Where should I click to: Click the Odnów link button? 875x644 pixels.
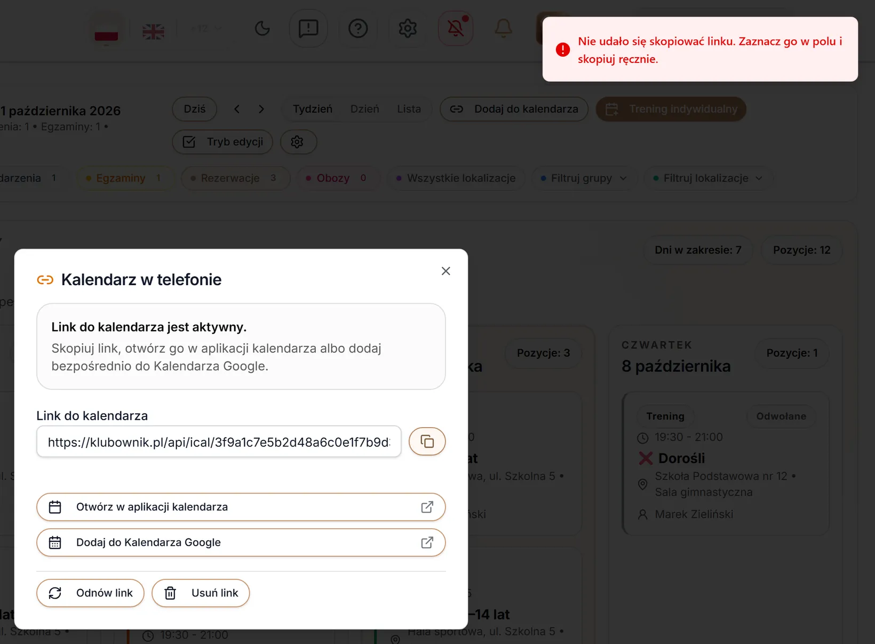90,593
